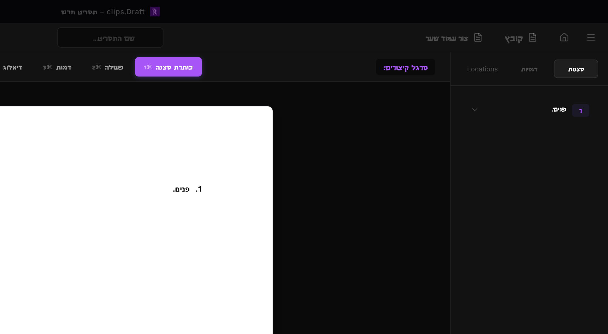Go to the home icon
Screen dimensions: 608x334
pyautogui.click(x=564, y=37)
